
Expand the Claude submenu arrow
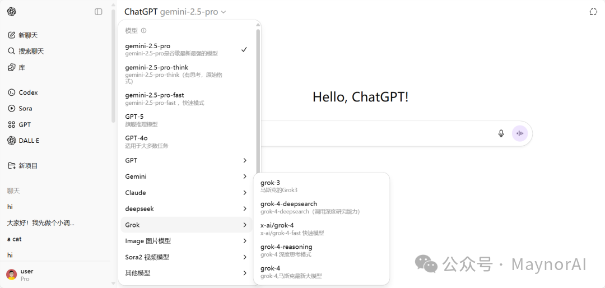245,193
